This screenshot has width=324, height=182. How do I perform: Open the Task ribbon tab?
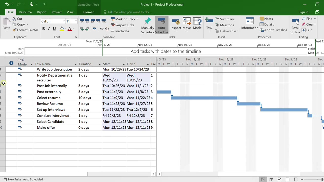(10, 12)
